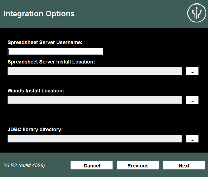Click the Spreadsheet Server Username input field
This screenshot has height=177, width=208.
point(55,51)
